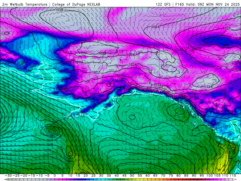This screenshot has width=241, height=181.
Task: Click the 90 color scale label
Action: (194, 176)
